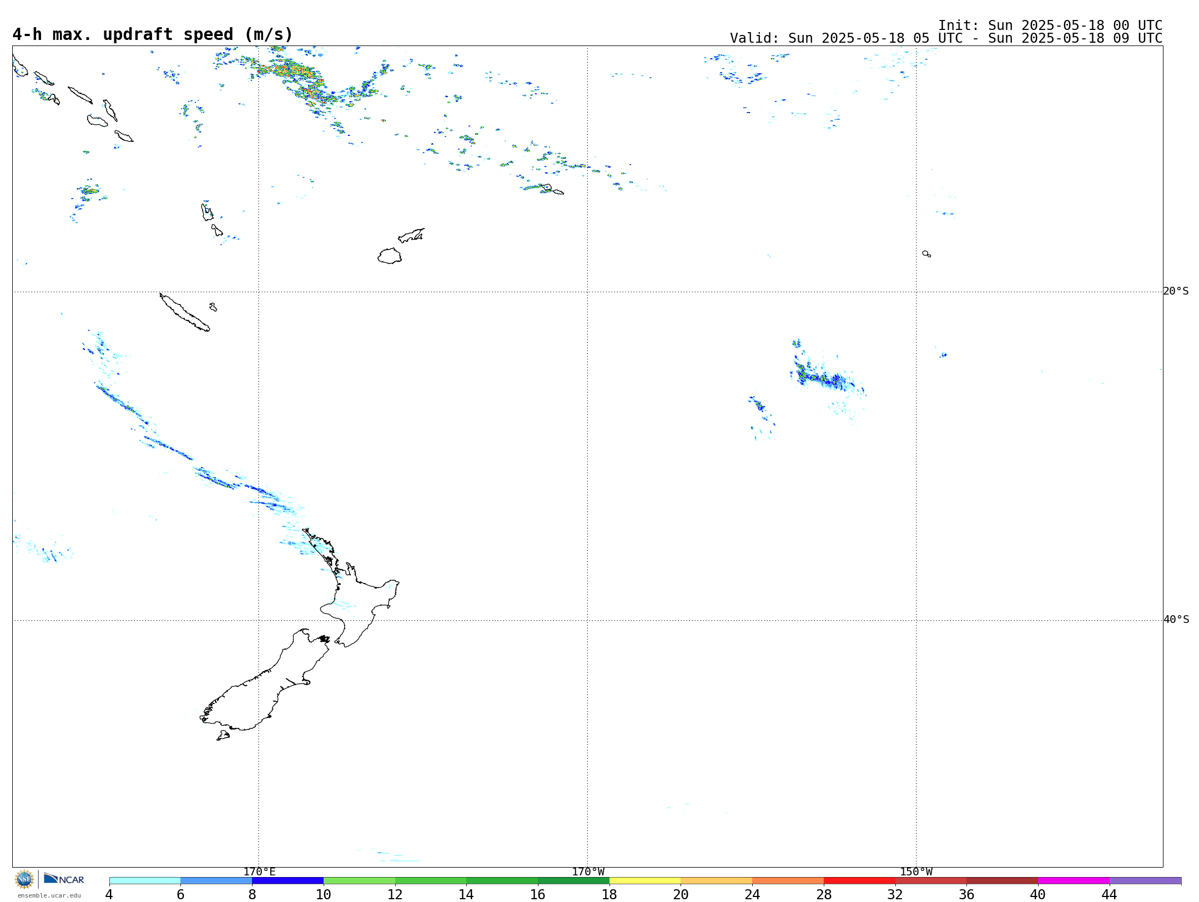Viewport: 1199px width, 902px height.
Task: Click the Tahiti island outline near 150°W
Action: tap(926, 254)
